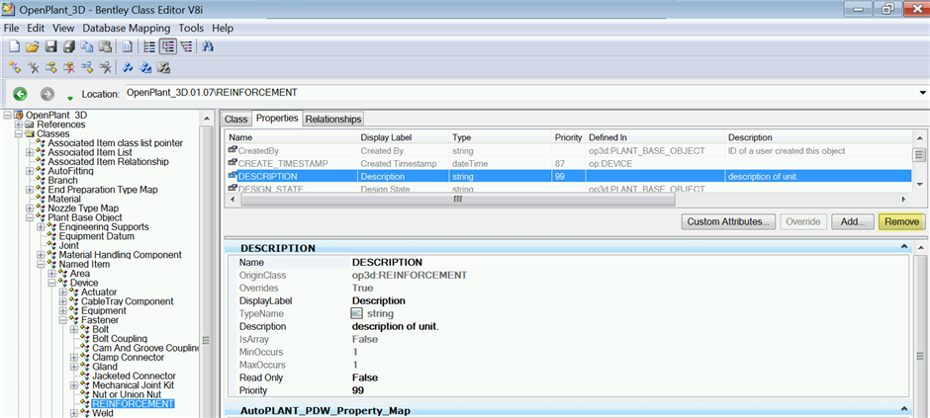Screen dimensions: 930x418
Task: Click the Add... button
Action: pyautogui.click(x=852, y=222)
